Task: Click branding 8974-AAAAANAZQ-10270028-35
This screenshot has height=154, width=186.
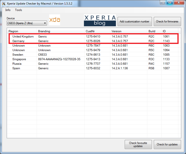Action: coord(59,59)
